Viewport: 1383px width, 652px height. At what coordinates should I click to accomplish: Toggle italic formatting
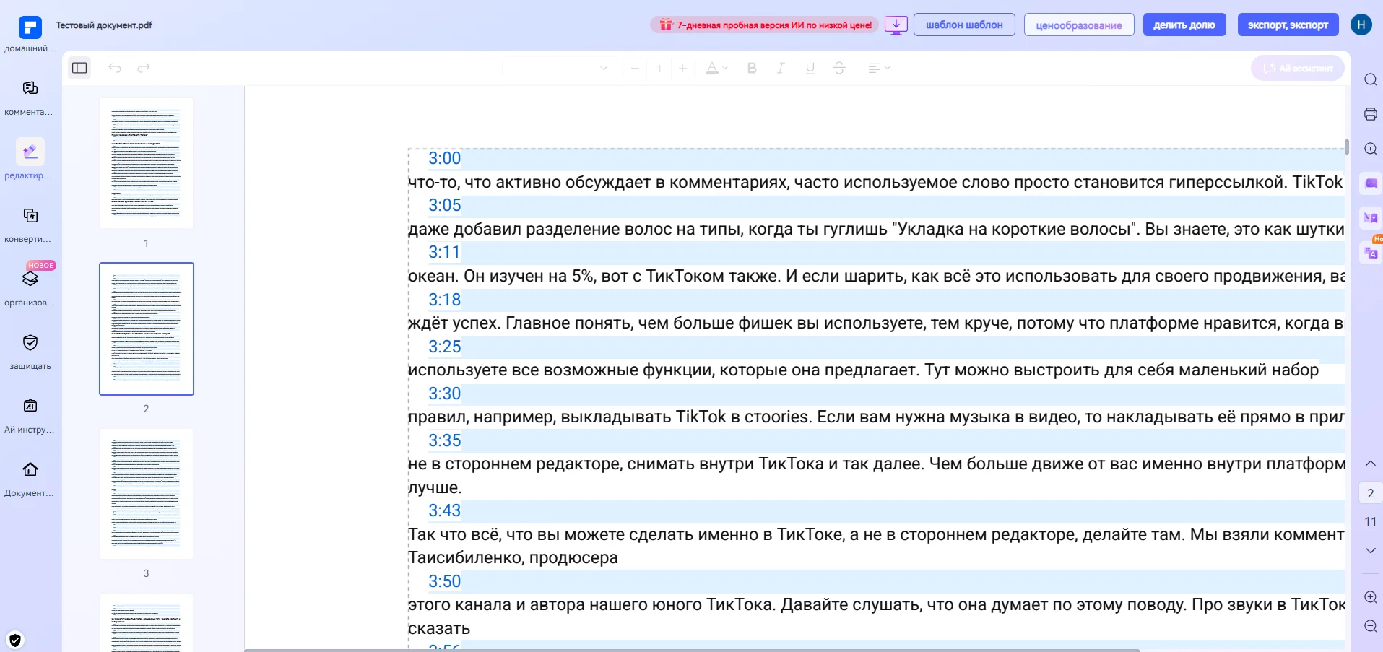point(781,68)
